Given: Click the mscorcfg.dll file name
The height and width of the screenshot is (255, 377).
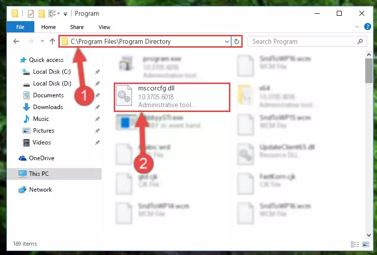Looking at the screenshot, I should click(156, 88).
